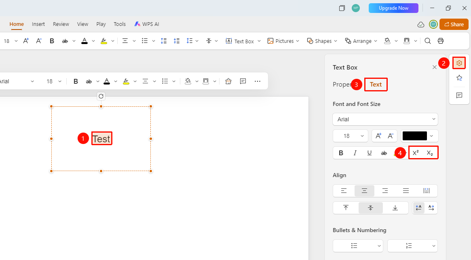Apply the yellow highlight color in the main toolbar
Image resolution: width=471 pixels, height=260 pixels.
click(x=104, y=41)
